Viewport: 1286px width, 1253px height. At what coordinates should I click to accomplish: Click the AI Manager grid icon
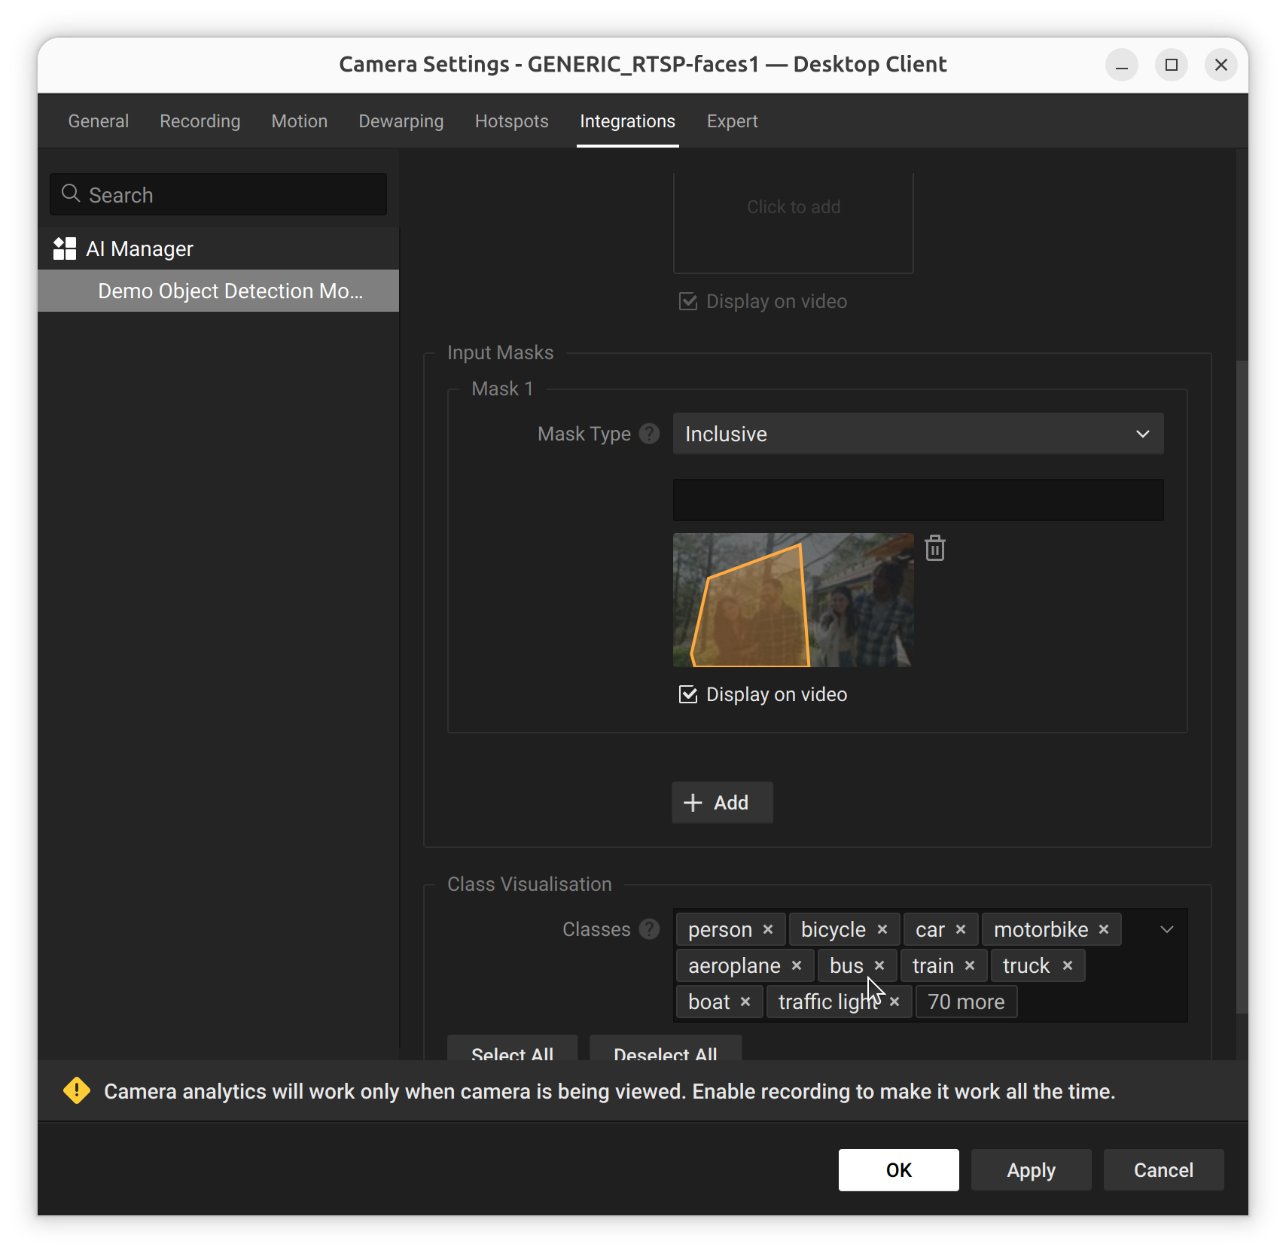coord(65,248)
